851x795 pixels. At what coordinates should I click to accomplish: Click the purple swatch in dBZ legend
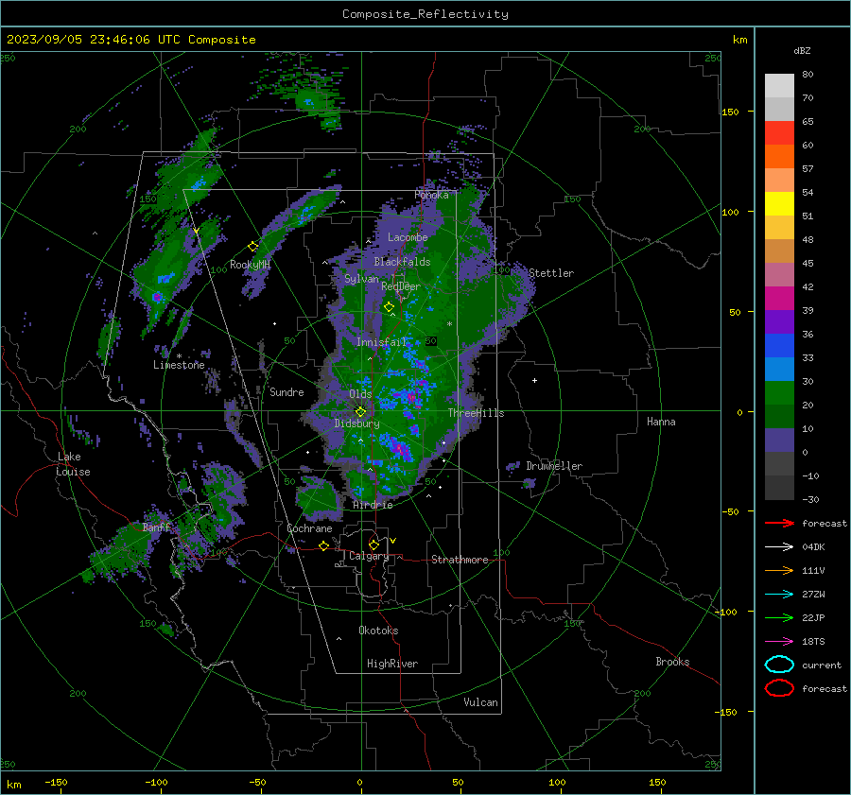[x=779, y=321]
